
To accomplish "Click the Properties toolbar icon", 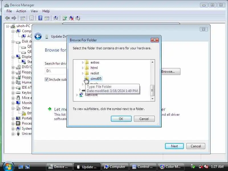I will [x=31, y=18].
